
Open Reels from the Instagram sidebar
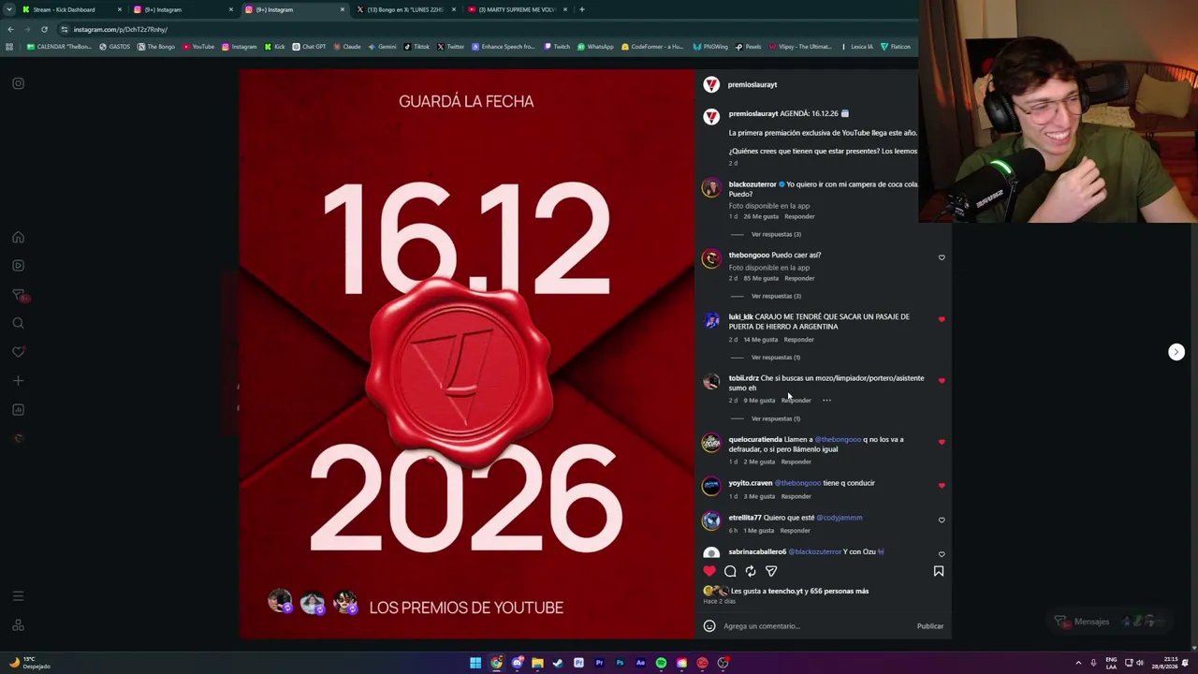tap(18, 266)
